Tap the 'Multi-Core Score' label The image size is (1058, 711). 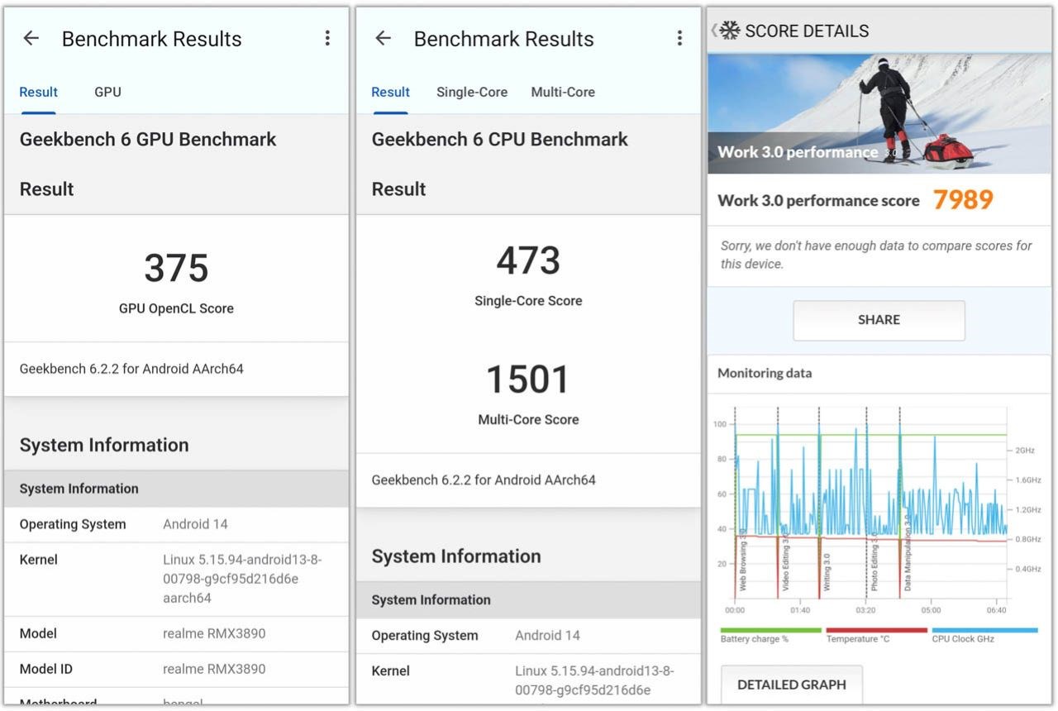[x=528, y=419]
